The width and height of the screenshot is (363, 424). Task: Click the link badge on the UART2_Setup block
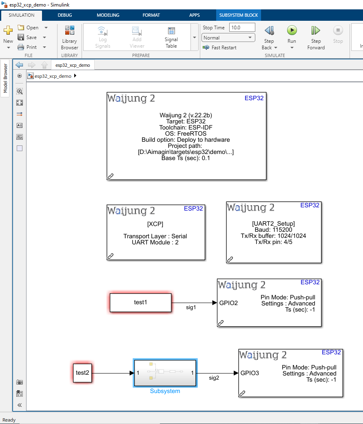click(x=230, y=259)
